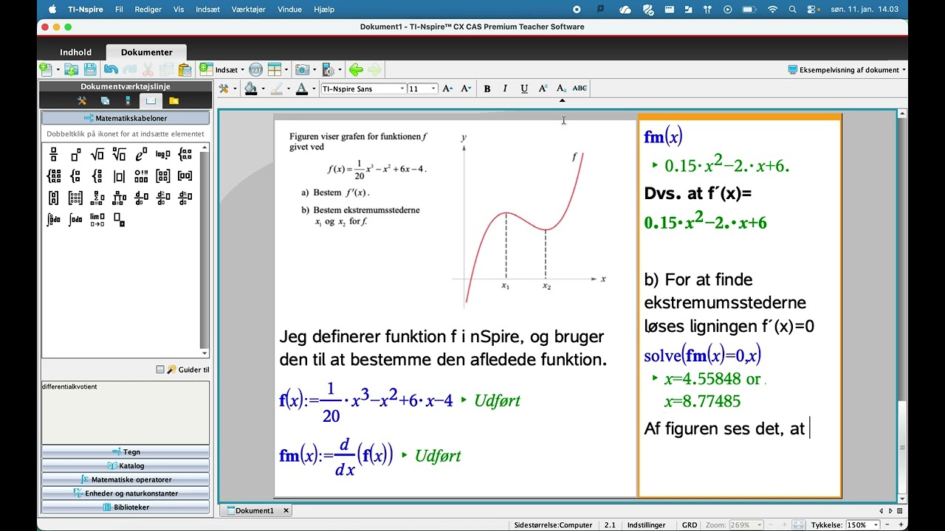Image resolution: width=945 pixels, height=531 pixels.
Task: Select the square root template
Action: tap(97, 154)
